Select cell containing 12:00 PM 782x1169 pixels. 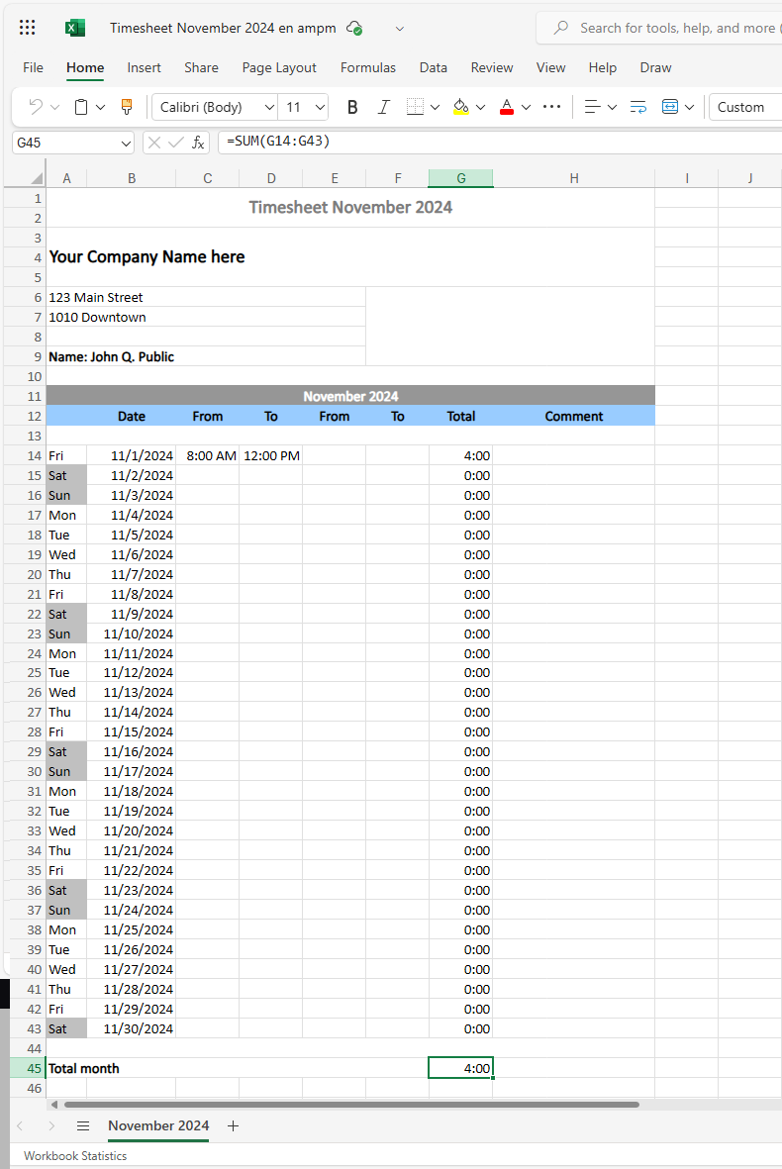point(270,455)
